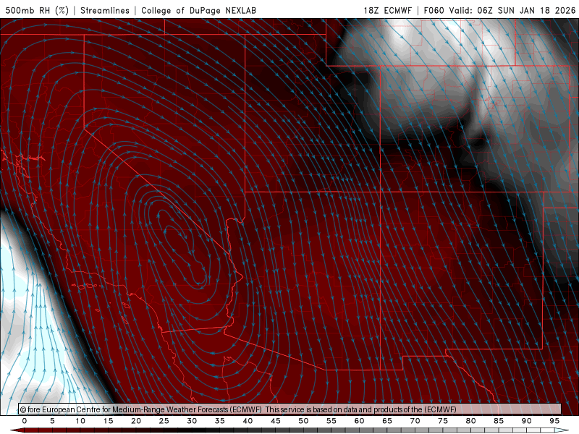Click the colorbar label "40"
This screenshot has height=434, width=579.
click(x=248, y=421)
